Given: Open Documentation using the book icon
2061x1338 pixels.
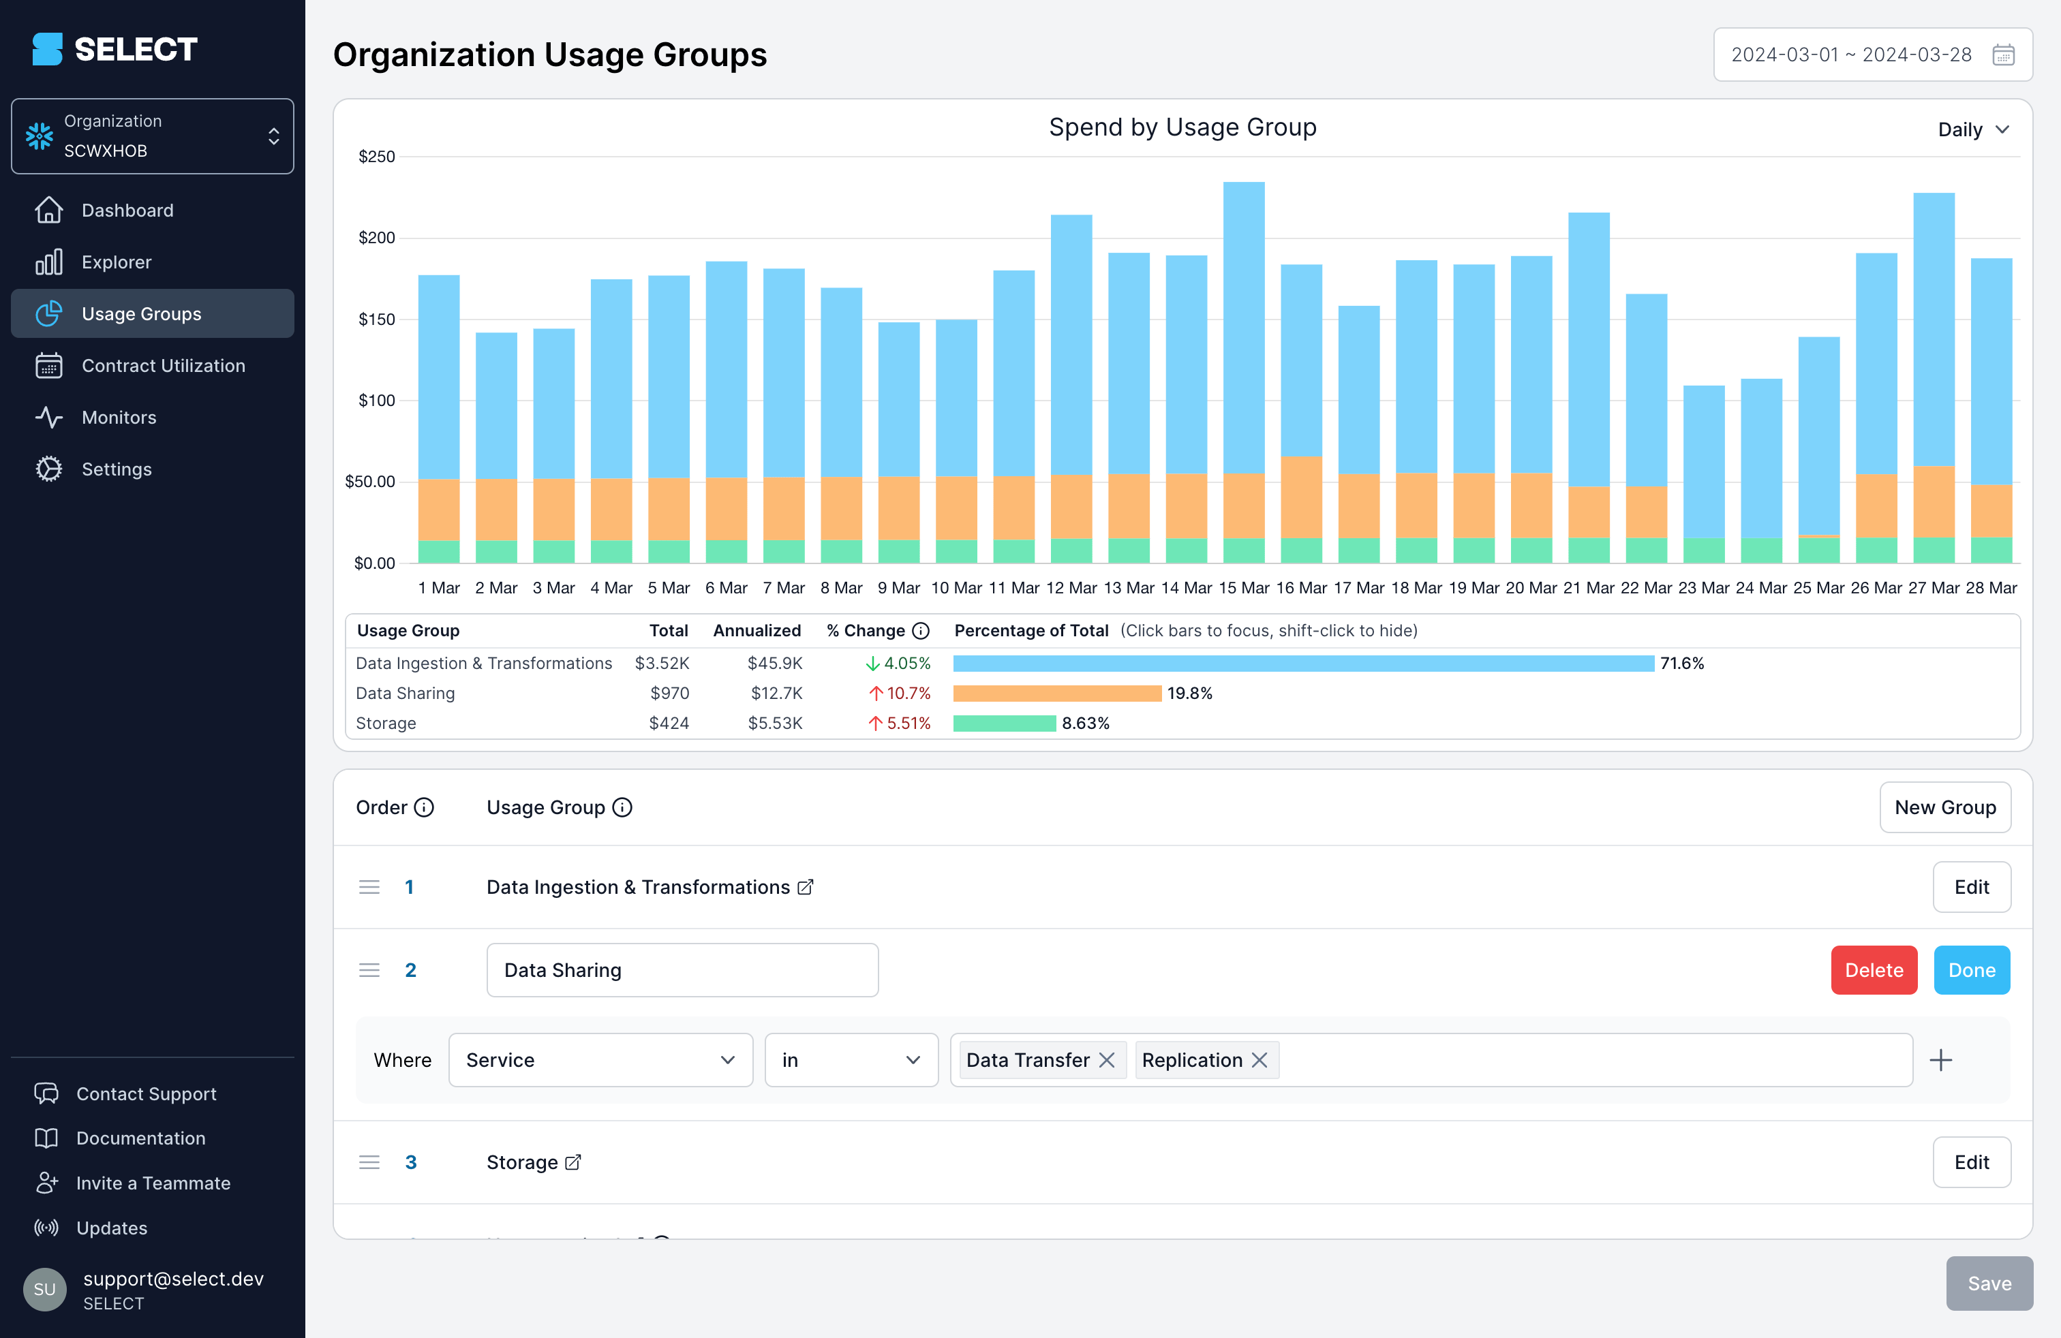Looking at the screenshot, I should click(48, 1137).
